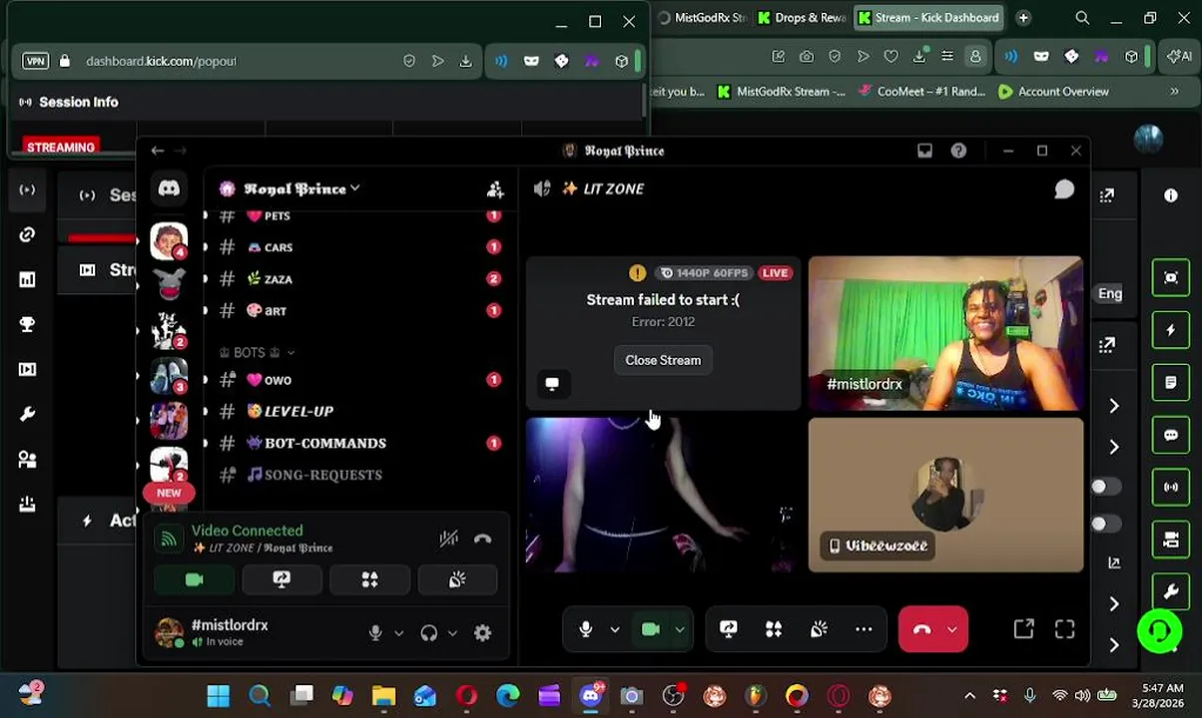Open the ZAZA channel
Image resolution: width=1202 pixels, height=718 pixels.
click(357, 279)
